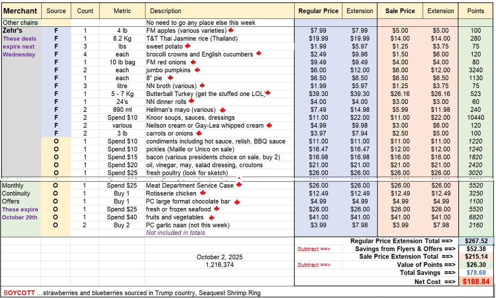This screenshot has height=298, width=496.
Task: Select the Regular Price header cell
Action: click(318, 11)
